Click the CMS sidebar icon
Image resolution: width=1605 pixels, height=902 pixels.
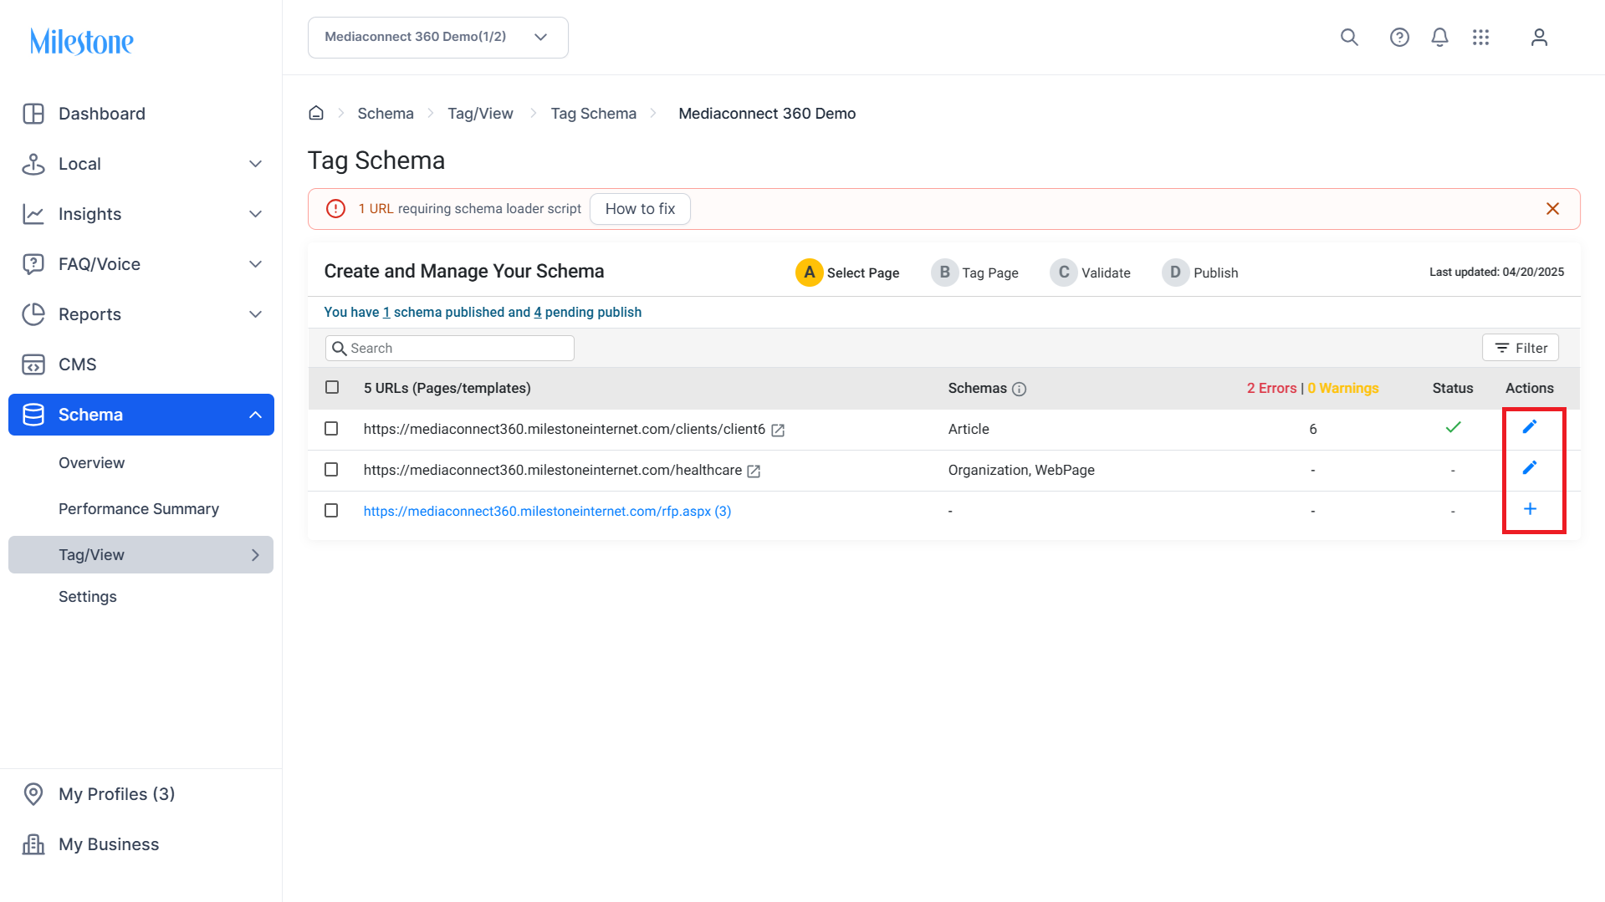point(33,364)
